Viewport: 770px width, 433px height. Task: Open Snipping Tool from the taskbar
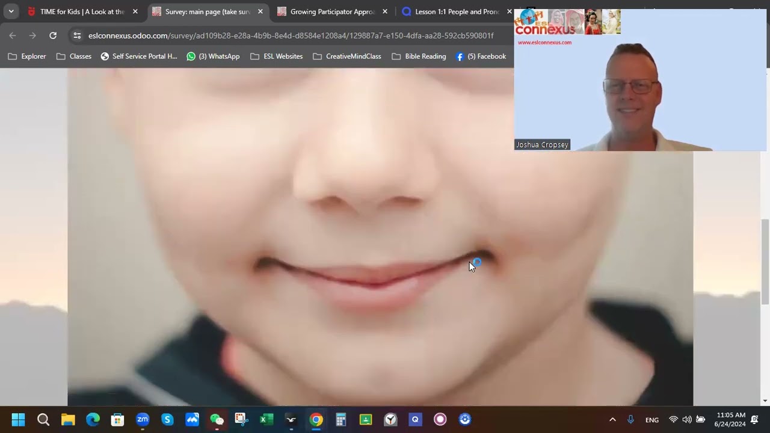click(241, 420)
